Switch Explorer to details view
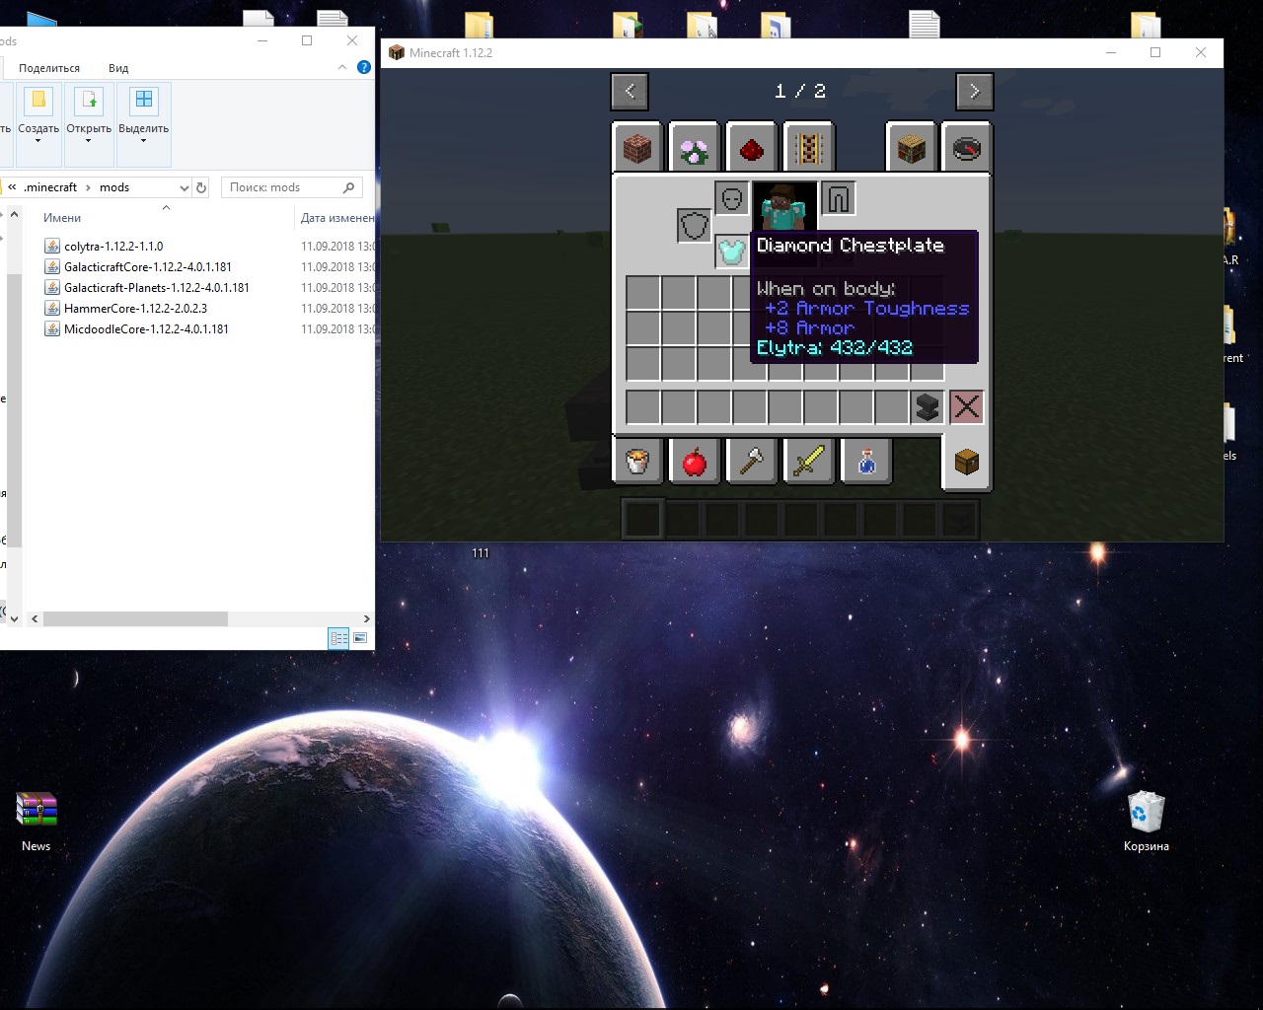 (x=338, y=638)
